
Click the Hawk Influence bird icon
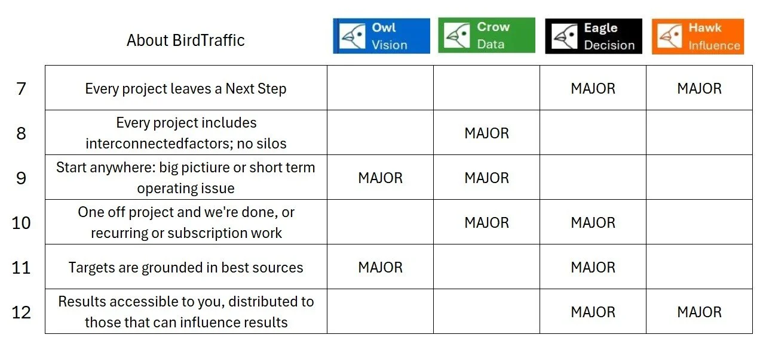pos(669,36)
